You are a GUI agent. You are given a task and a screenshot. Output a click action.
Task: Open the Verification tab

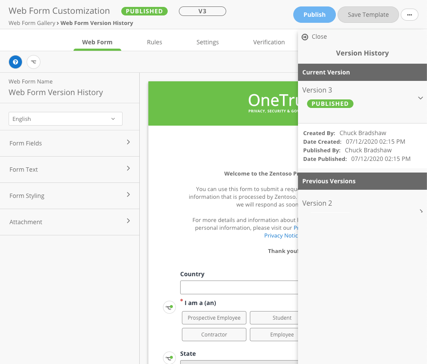click(269, 42)
